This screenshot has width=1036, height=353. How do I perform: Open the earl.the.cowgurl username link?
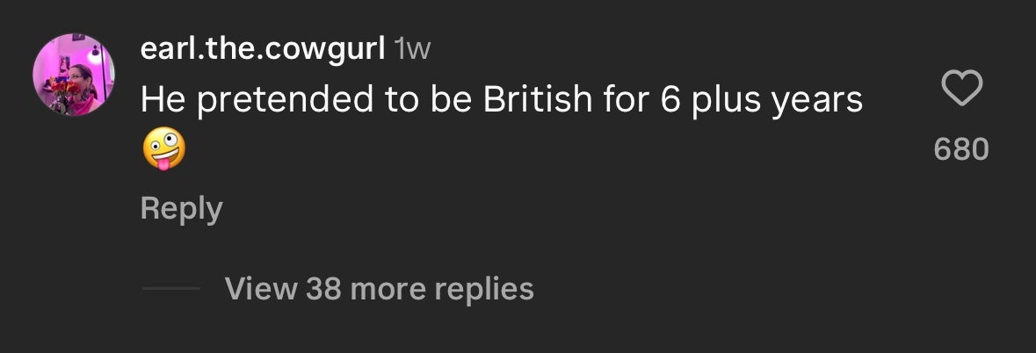coord(262,49)
